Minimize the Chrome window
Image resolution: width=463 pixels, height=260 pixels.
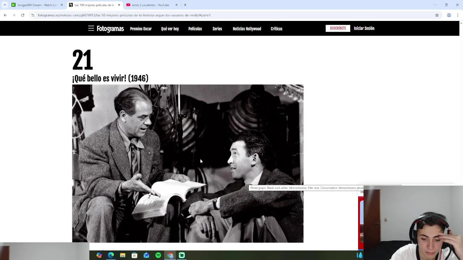pos(435,5)
